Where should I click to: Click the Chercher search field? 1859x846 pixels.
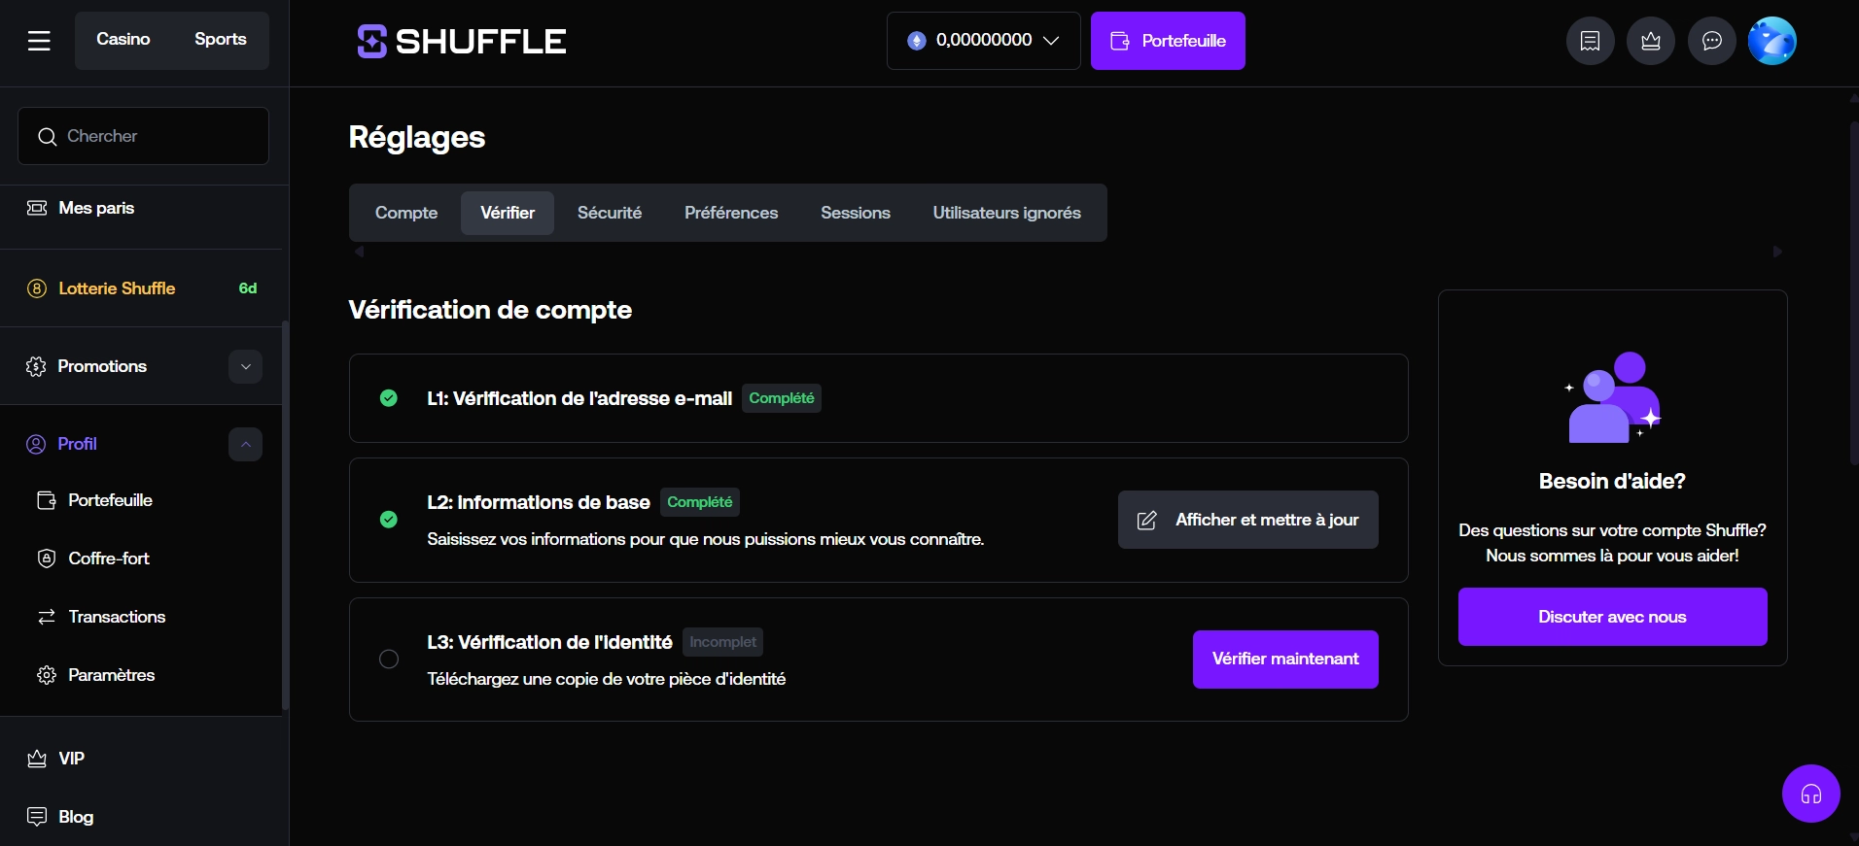coord(143,136)
